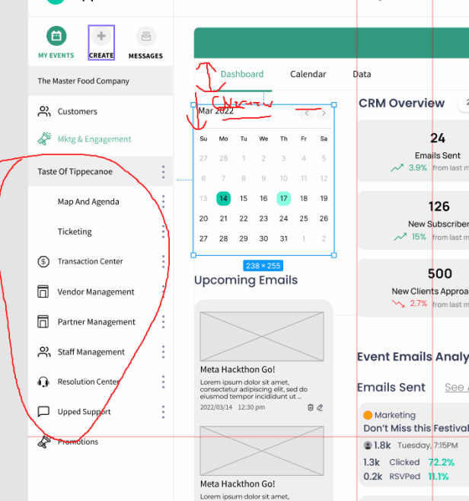
Task: Go to next month in calendar
Action: (324, 113)
